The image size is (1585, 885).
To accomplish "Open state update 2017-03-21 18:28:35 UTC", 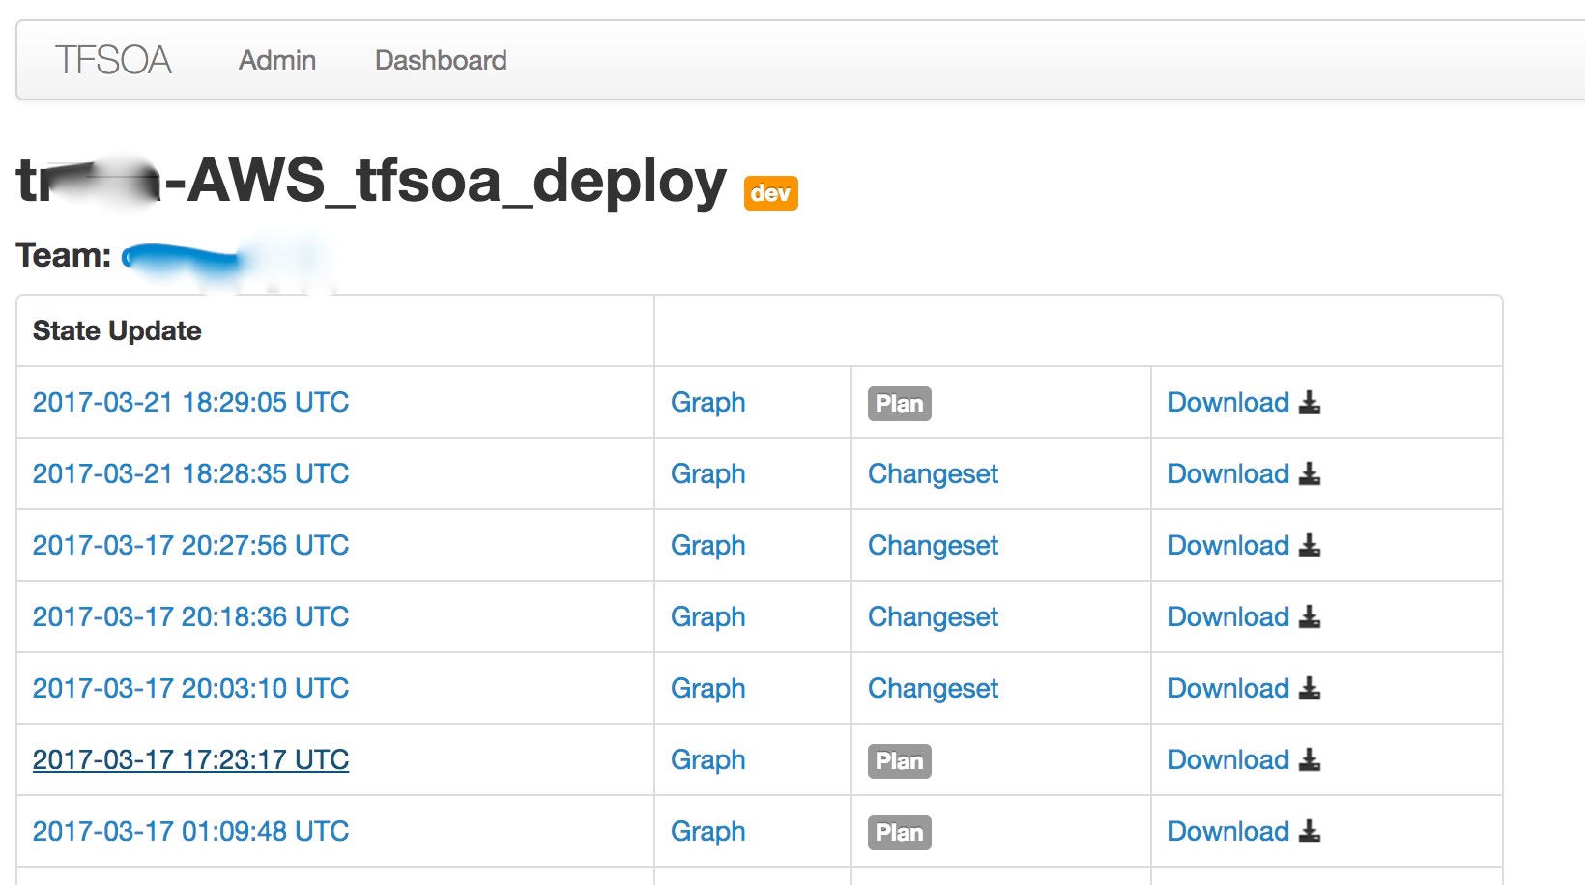I will 191,473.
